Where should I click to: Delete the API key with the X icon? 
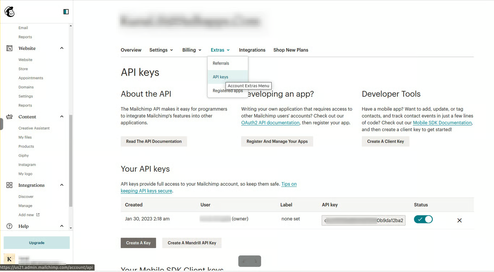click(x=459, y=220)
